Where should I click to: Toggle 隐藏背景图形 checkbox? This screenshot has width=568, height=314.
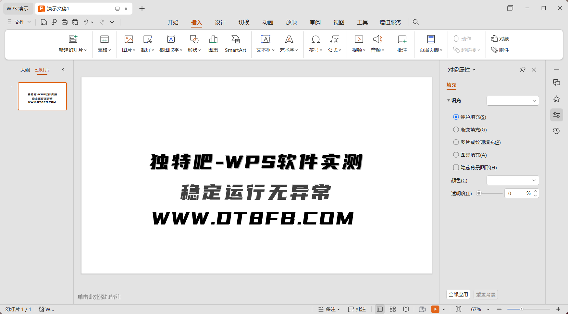pyautogui.click(x=456, y=167)
